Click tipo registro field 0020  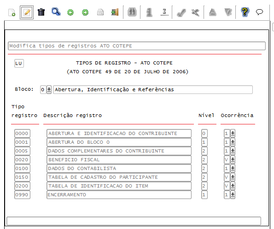[23, 159]
